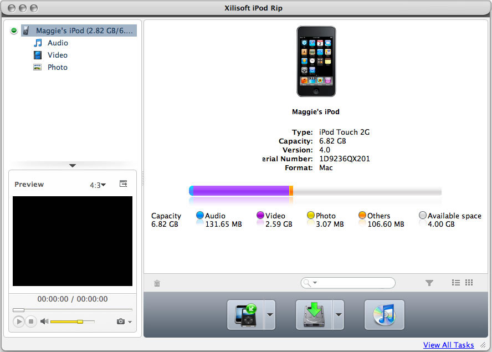Open the Video category
Image resolution: width=492 pixels, height=352 pixels.
pyautogui.click(x=57, y=55)
